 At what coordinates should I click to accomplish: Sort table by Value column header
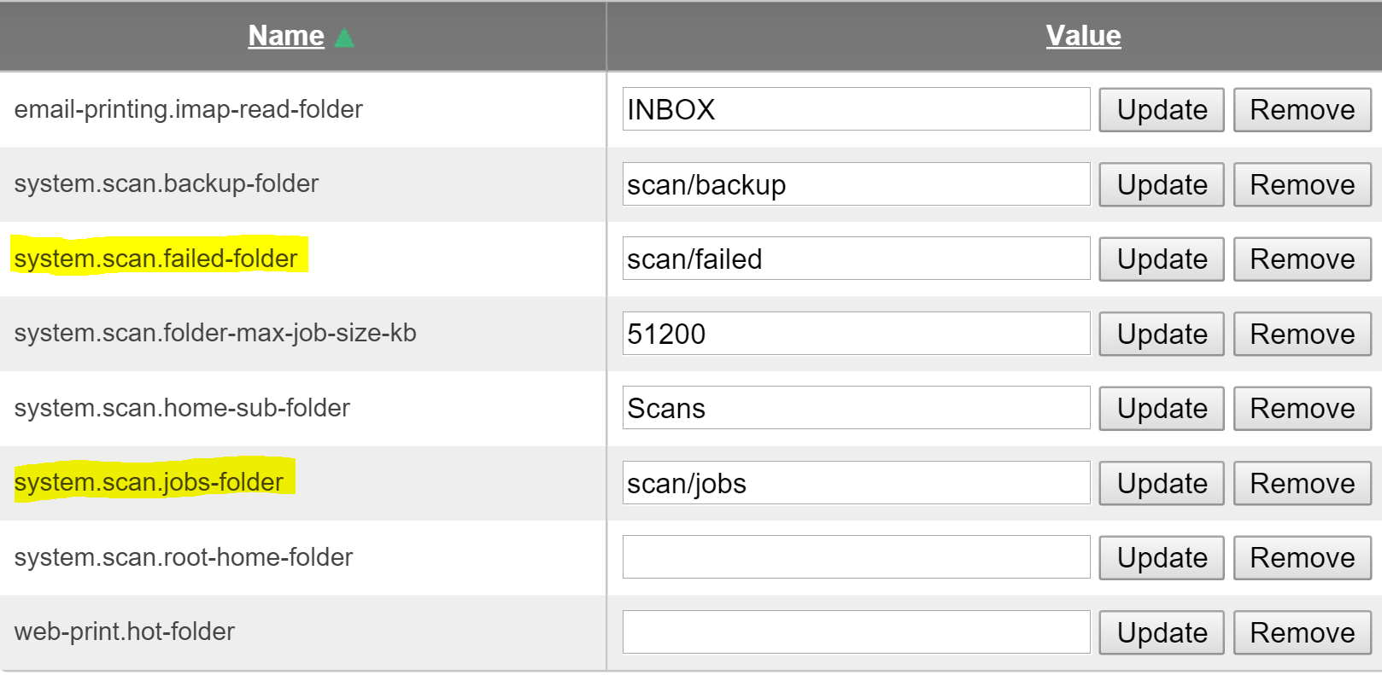(1083, 36)
